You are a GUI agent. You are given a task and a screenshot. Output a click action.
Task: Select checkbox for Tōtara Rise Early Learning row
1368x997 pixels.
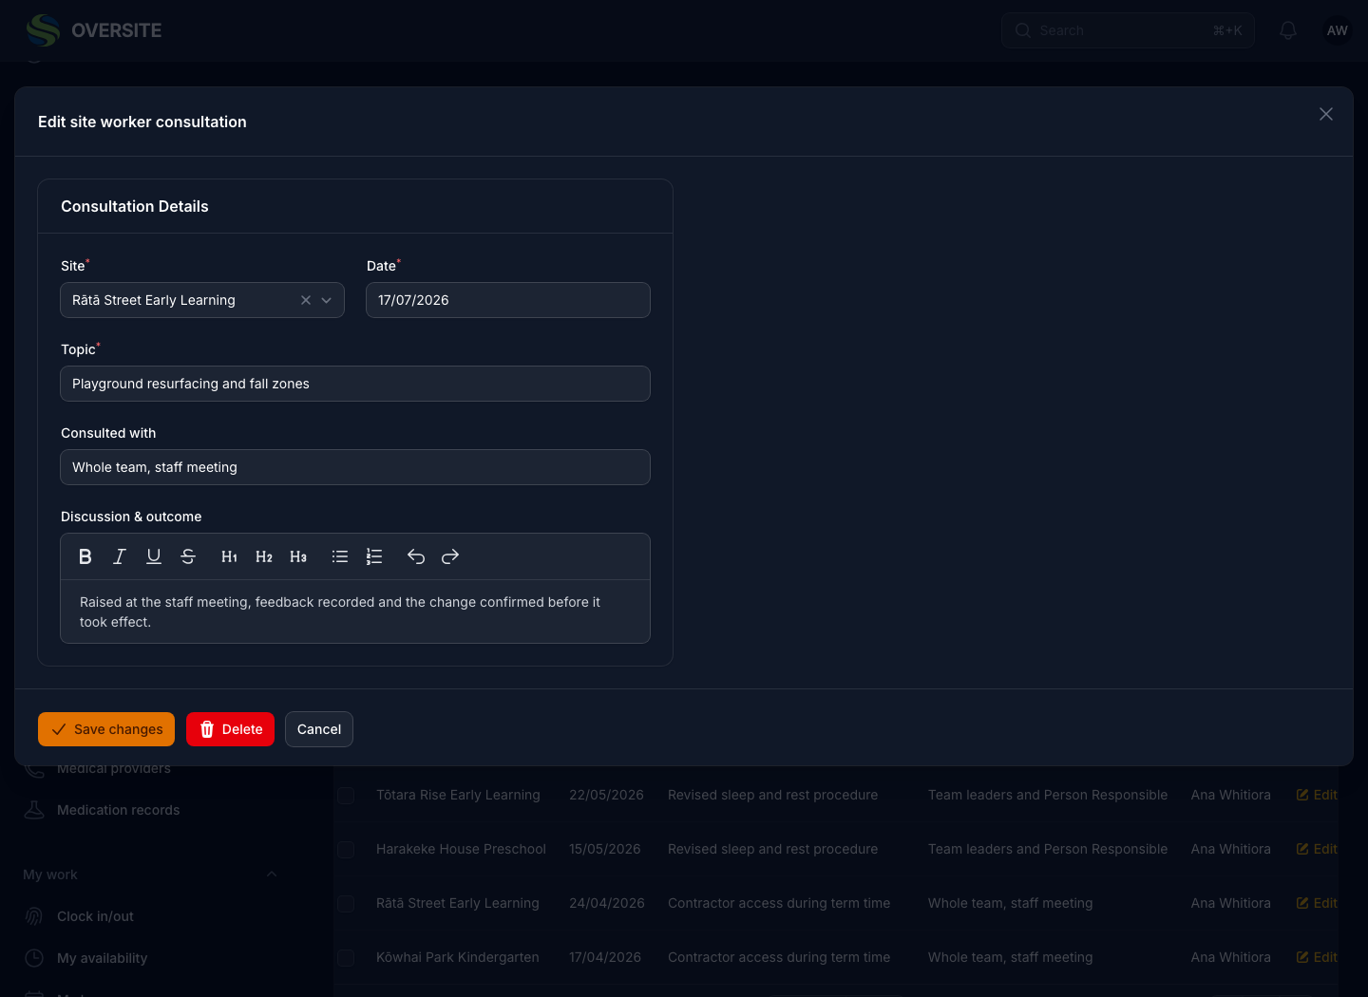point(346,795)
